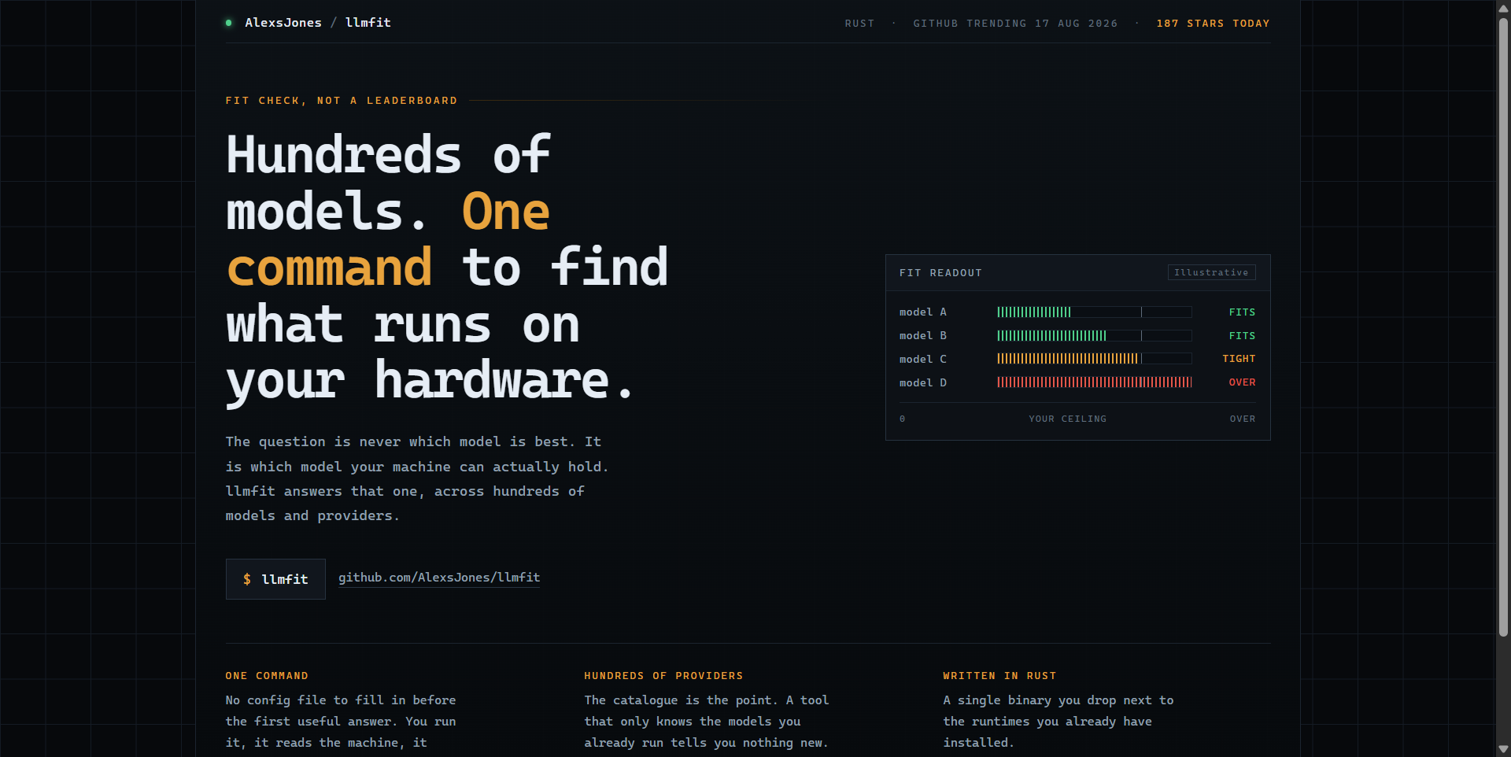Click the model C label

coord(923,359)
